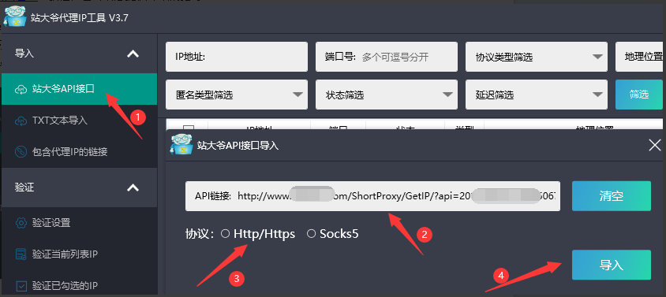Tick the select-all checkbox in table header

[188, 128]
